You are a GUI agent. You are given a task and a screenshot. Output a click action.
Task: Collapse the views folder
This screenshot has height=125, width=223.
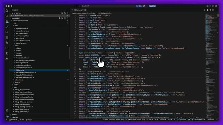coord(13,46)
